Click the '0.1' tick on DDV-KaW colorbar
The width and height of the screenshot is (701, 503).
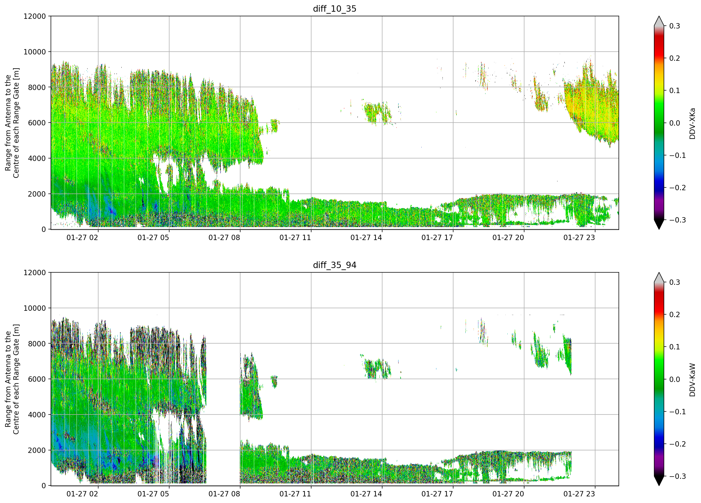[x=675, y=347]
